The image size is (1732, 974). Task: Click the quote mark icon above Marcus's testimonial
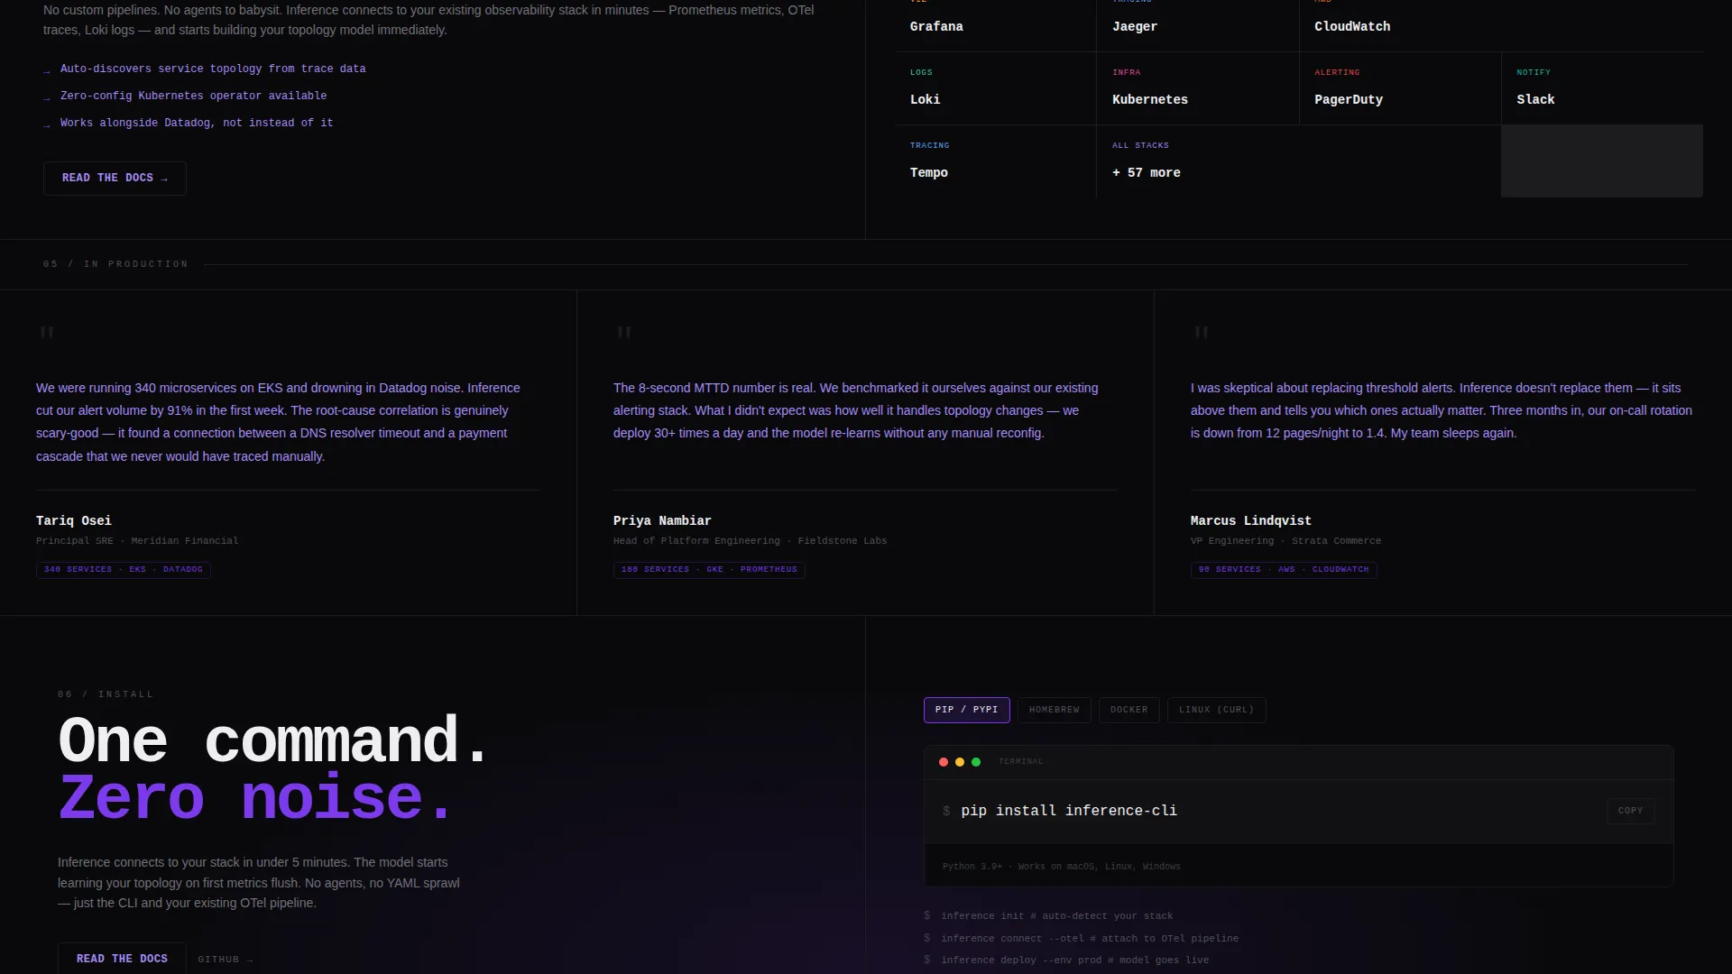click(1202, 333)
